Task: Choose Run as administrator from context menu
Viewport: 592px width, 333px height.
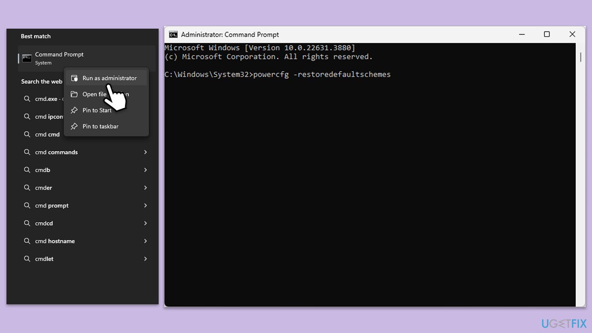Action: (x=106, y=78)
